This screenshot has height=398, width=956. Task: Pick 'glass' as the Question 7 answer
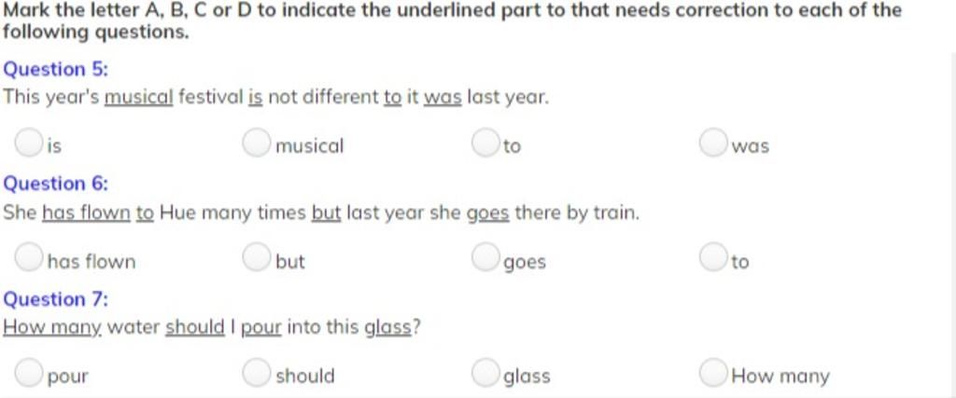[485, 373]
